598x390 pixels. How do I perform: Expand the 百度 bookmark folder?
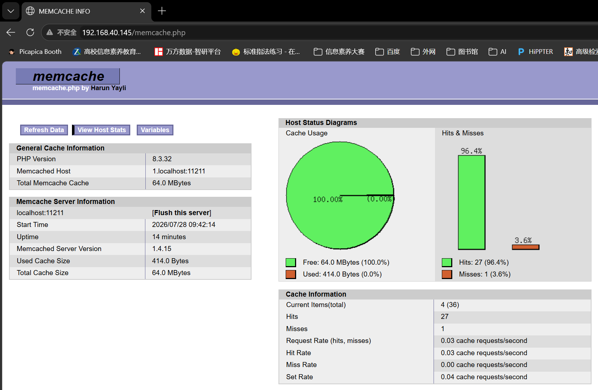388,52
